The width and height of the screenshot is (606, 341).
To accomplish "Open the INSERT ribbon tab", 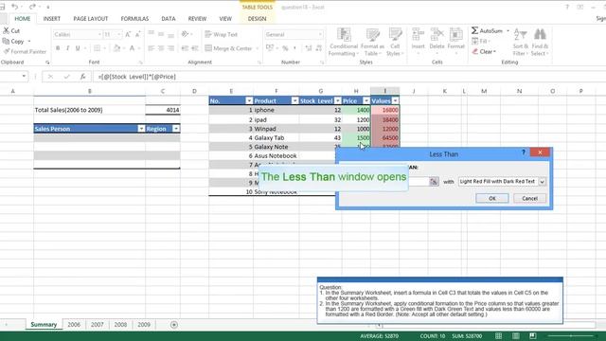I will pos(52,19).
